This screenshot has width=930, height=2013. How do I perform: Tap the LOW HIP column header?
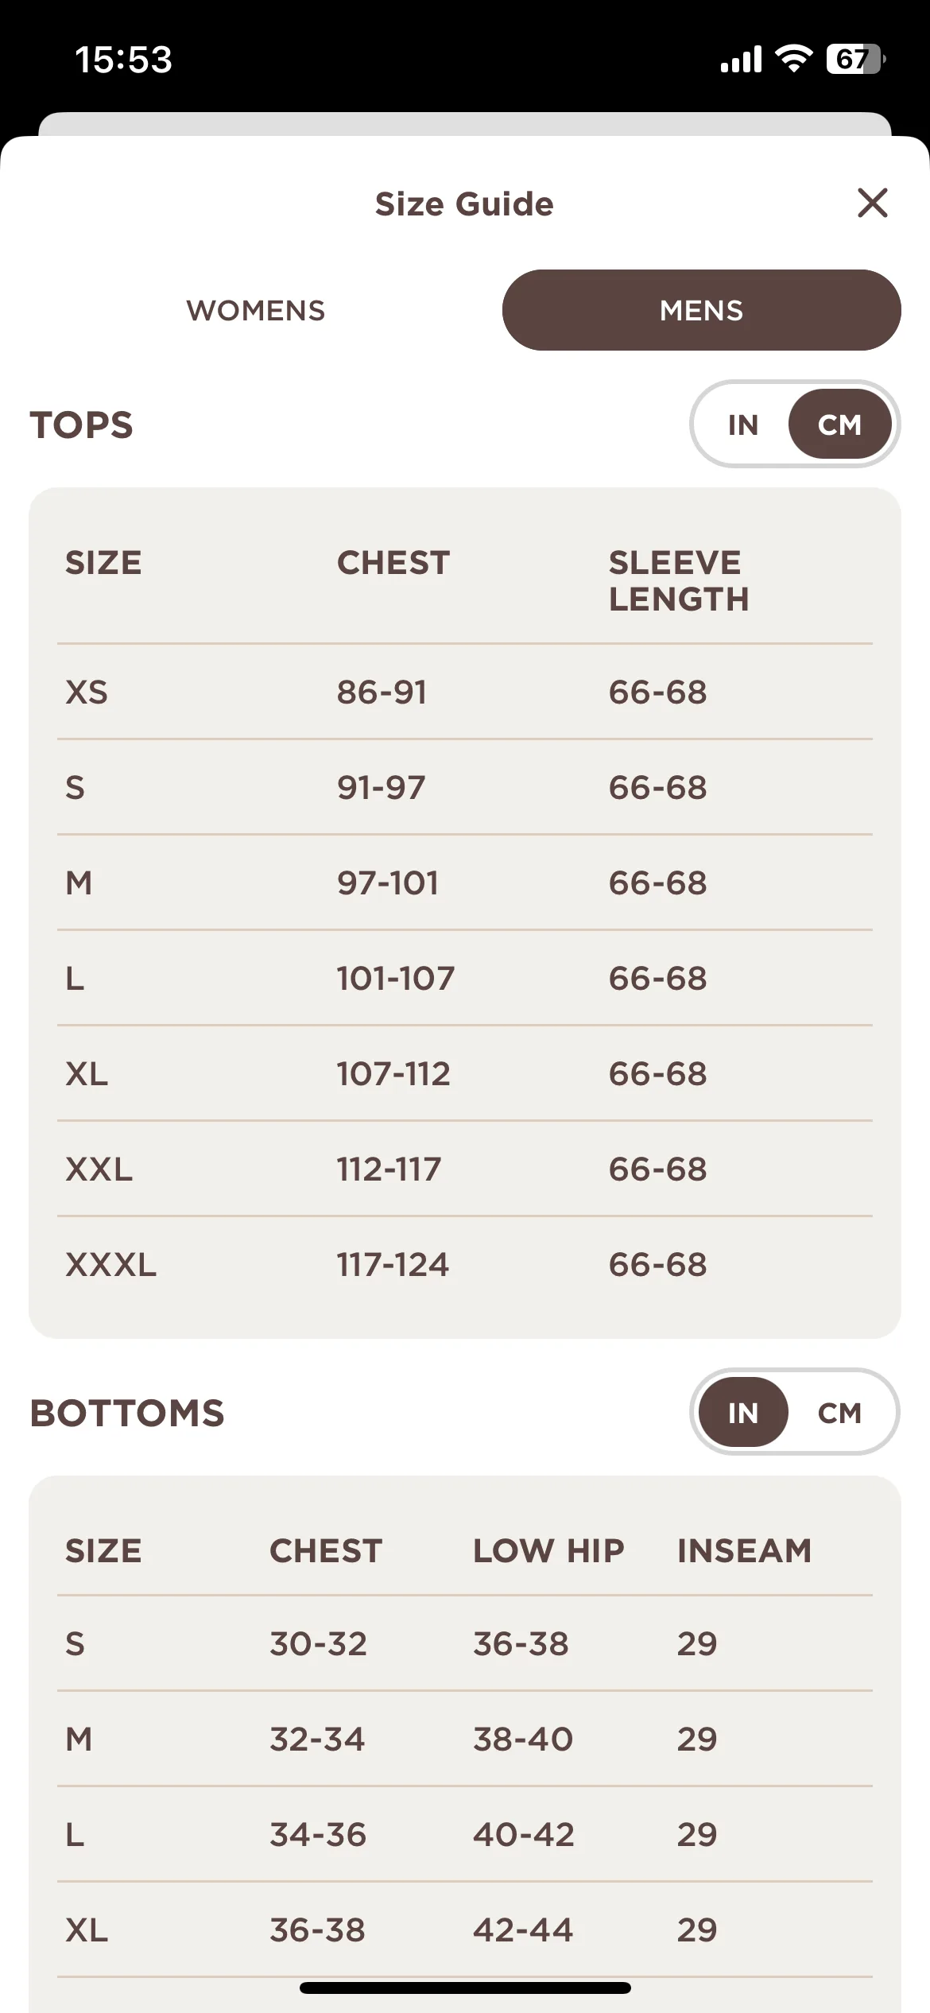coord(548,1550)
